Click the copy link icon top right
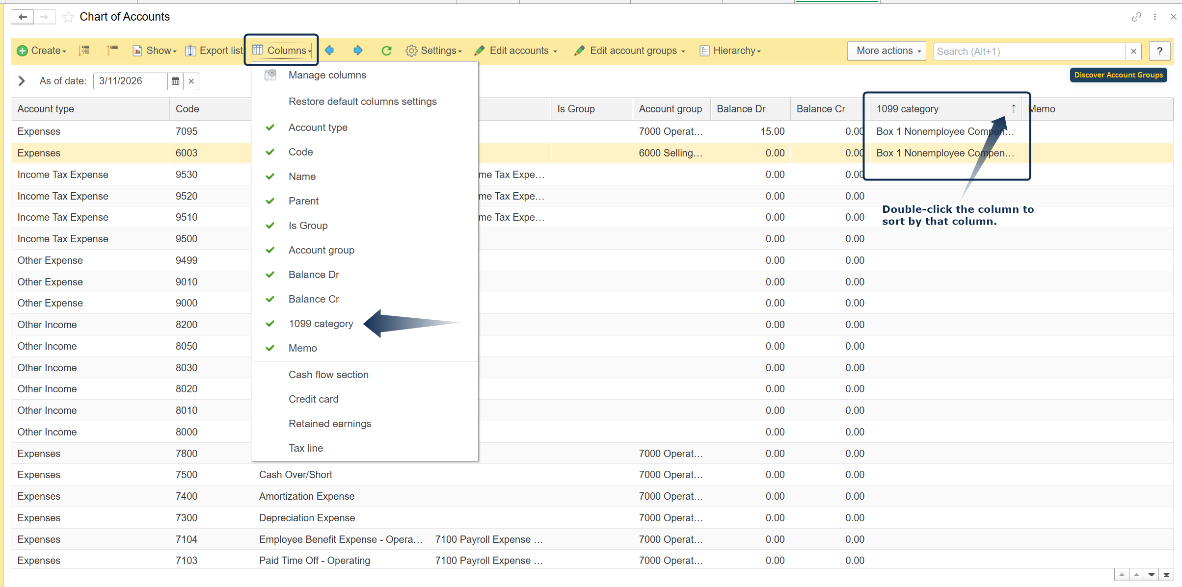 [1136, 17]
